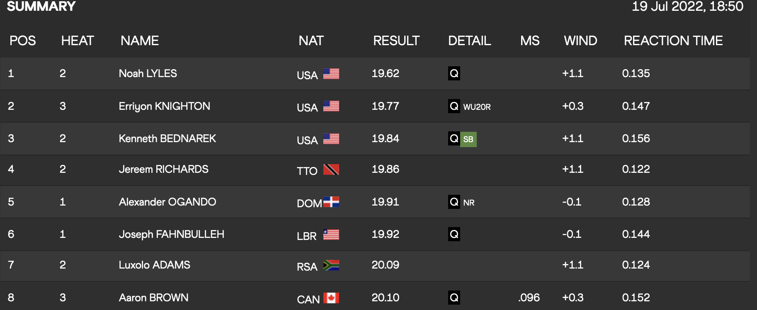This screenshot has width=757, height=310.
Task: Click the Q badge in Fahnbulleh's row
Action: click(x=454, y=234)
